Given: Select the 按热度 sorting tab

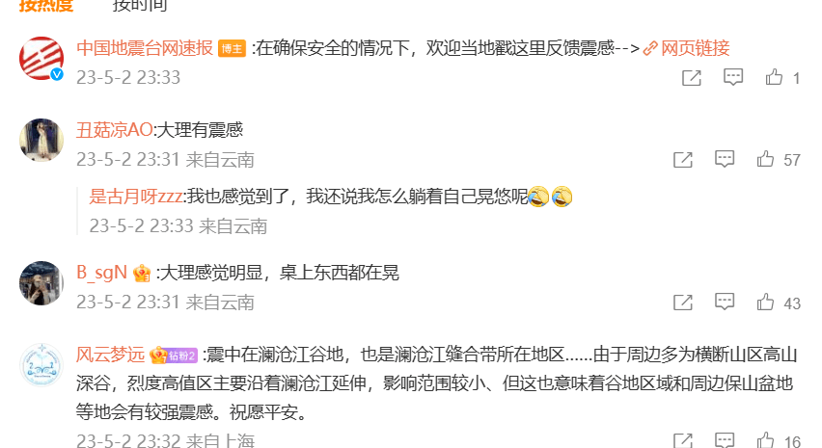Looking at the screenshot, I should click(46, 5).
